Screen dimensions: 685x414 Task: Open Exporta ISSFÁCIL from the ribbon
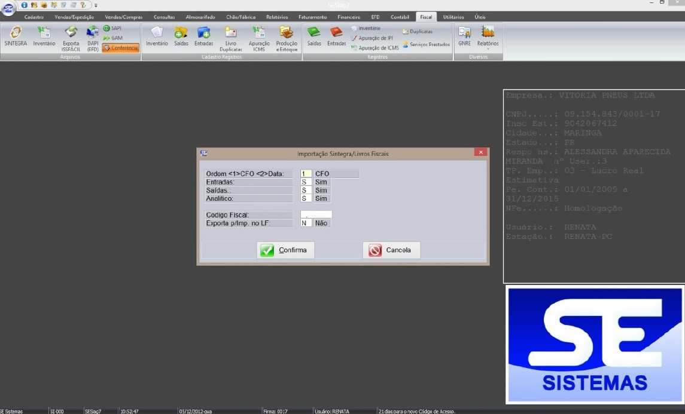71,38
